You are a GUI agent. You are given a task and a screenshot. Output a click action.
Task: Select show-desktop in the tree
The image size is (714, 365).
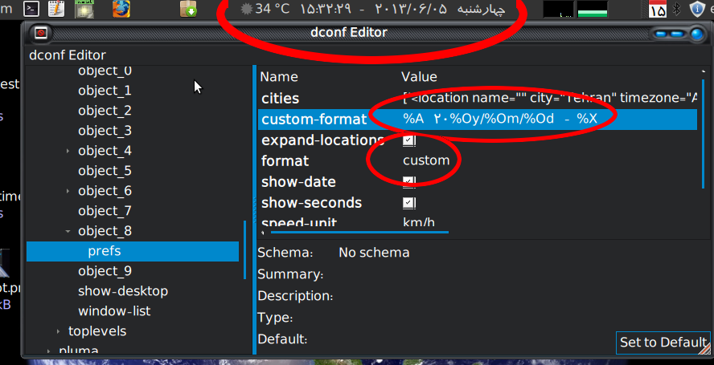(123, 291)
